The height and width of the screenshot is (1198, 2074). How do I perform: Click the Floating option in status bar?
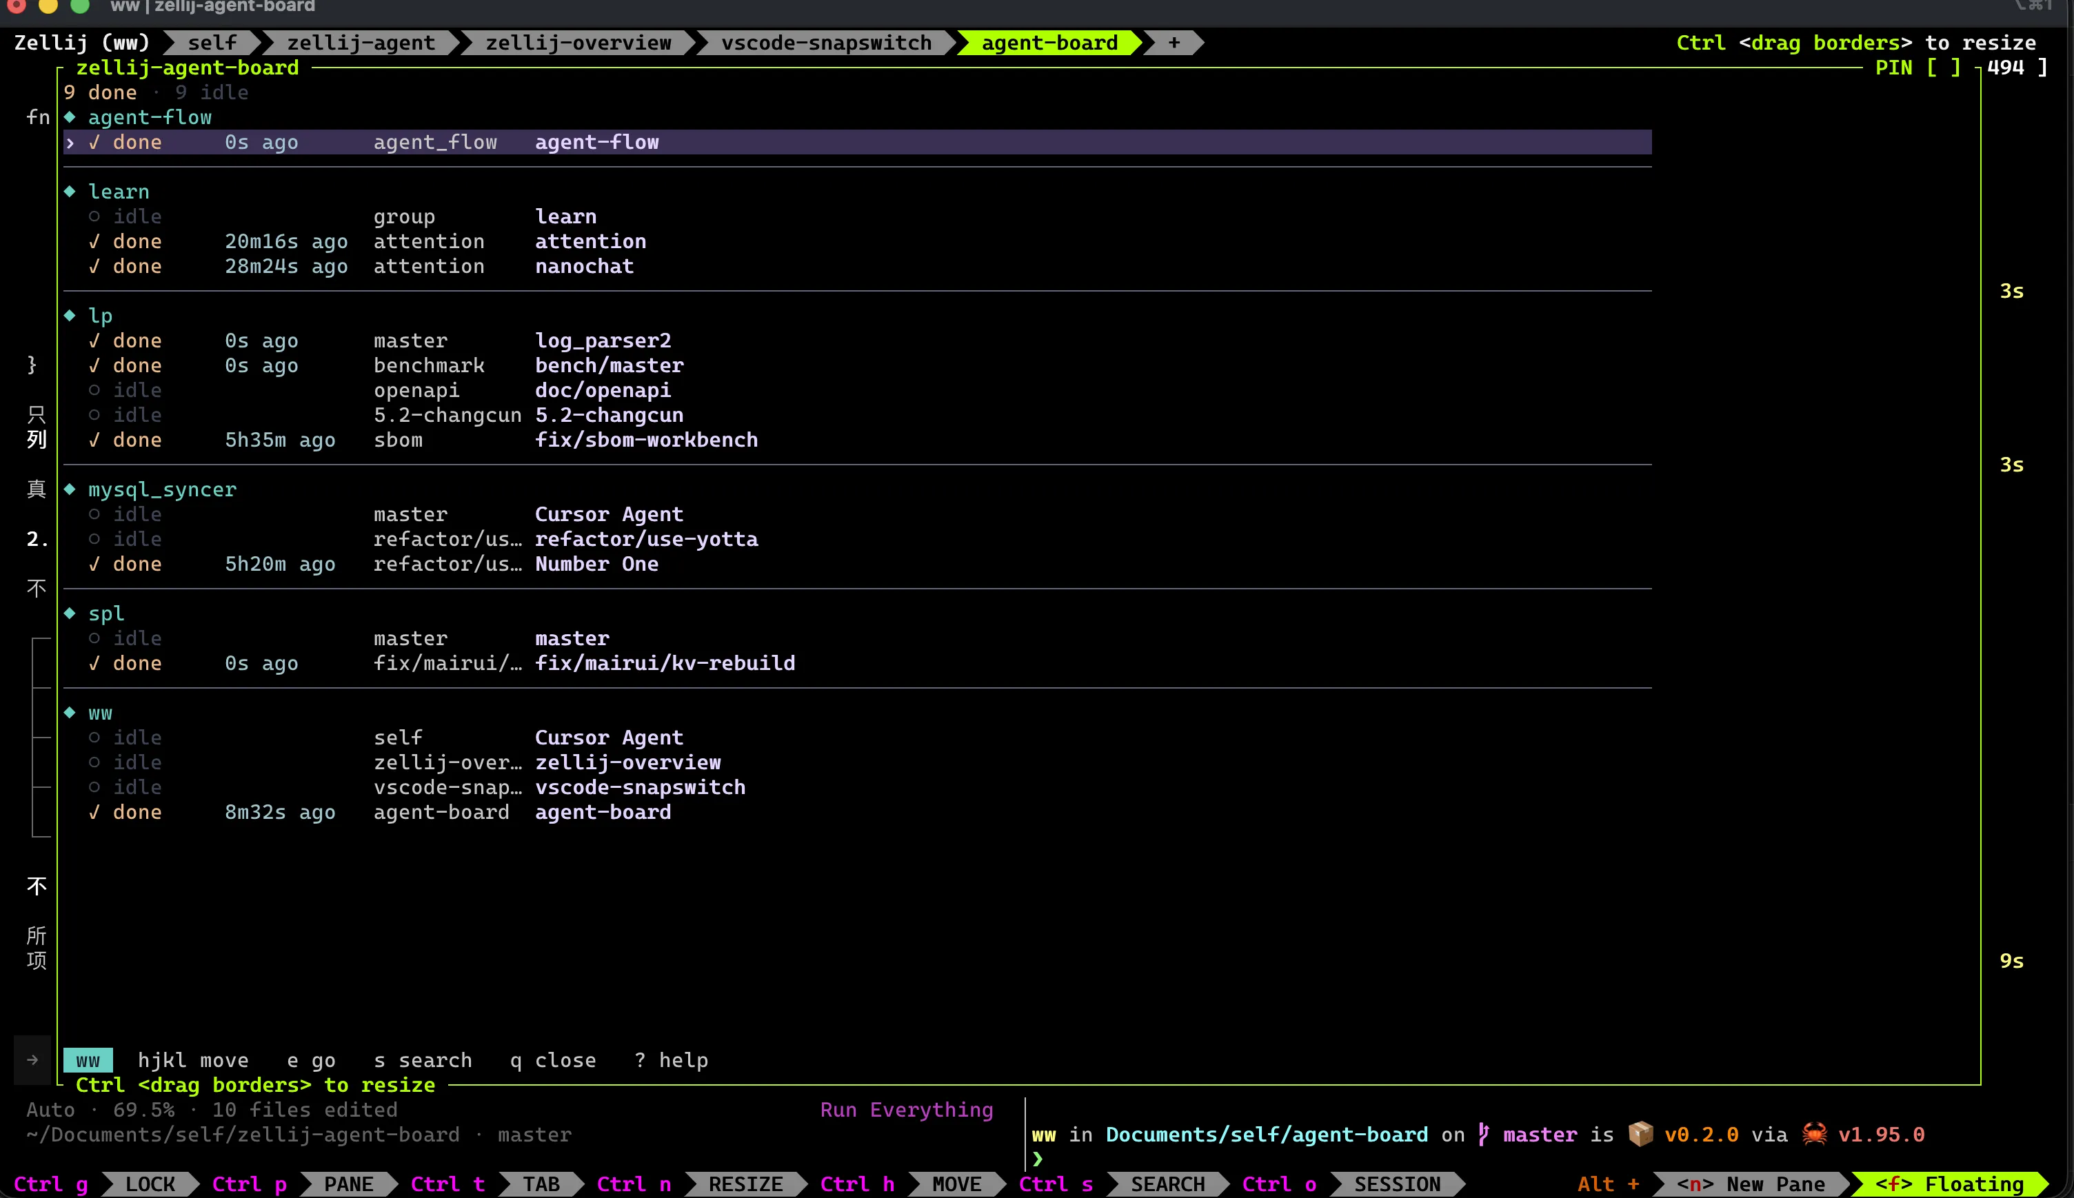click(x=1950, y=1185)
